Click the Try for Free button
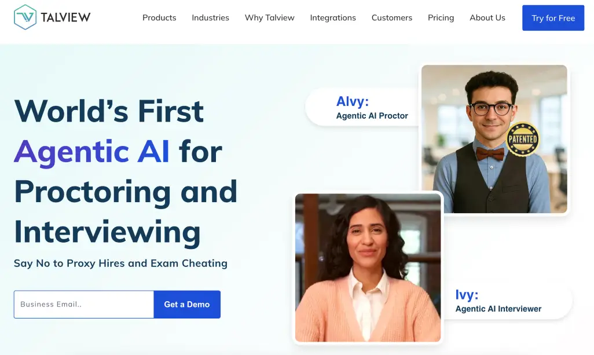 click(553, 18)
